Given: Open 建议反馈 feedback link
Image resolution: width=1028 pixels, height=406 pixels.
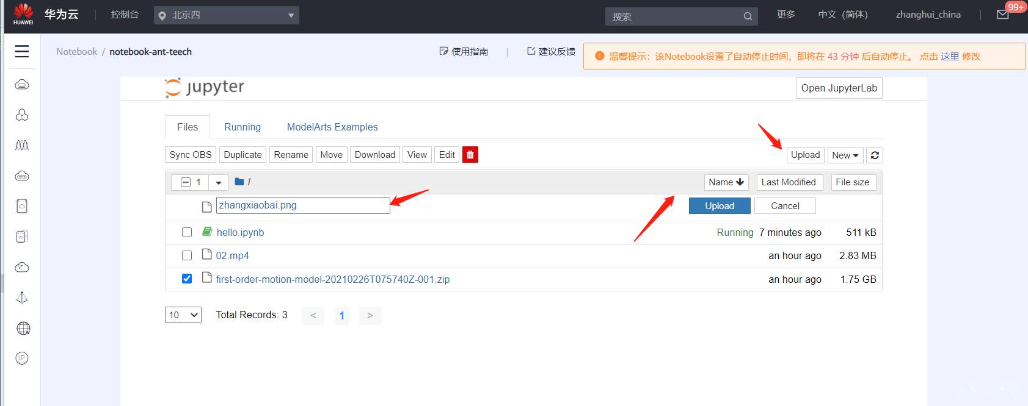Looking at the screenshot, I should [x=551, y=51].
